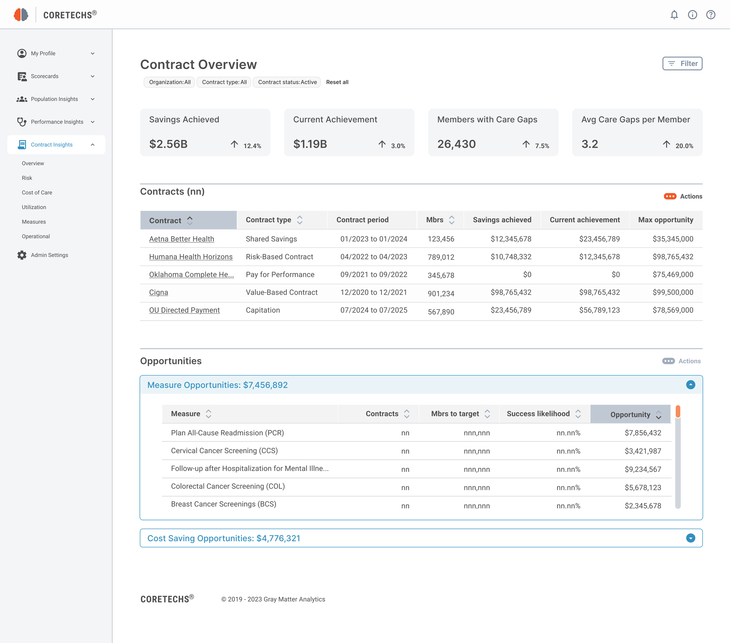730x643 pixels.
Task: Click the help question mark icon
Action: tap(710, 15)
